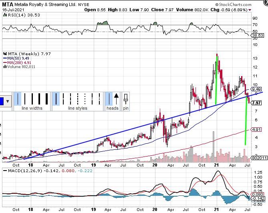Screen dimensions: 268x213
Task: Click the 802011 volume axis tag
Action: click(259, 158)
